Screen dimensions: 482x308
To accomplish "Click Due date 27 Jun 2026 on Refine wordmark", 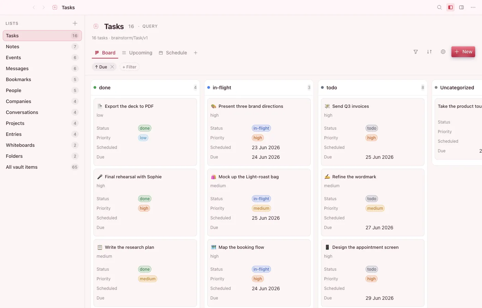I will (x=379, y=228).
